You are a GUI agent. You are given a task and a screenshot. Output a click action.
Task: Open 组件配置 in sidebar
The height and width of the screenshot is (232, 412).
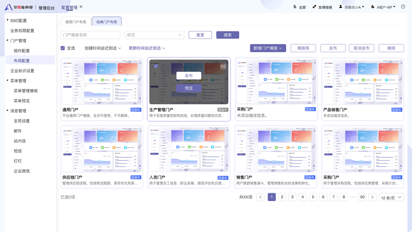tap(22, 51)
